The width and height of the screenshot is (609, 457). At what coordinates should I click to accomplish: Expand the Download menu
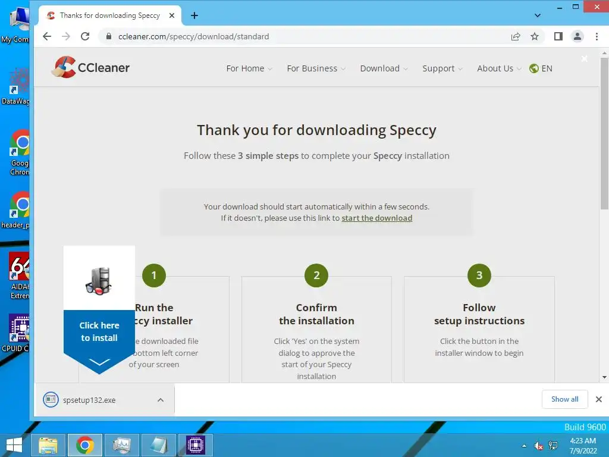[384, 68]
